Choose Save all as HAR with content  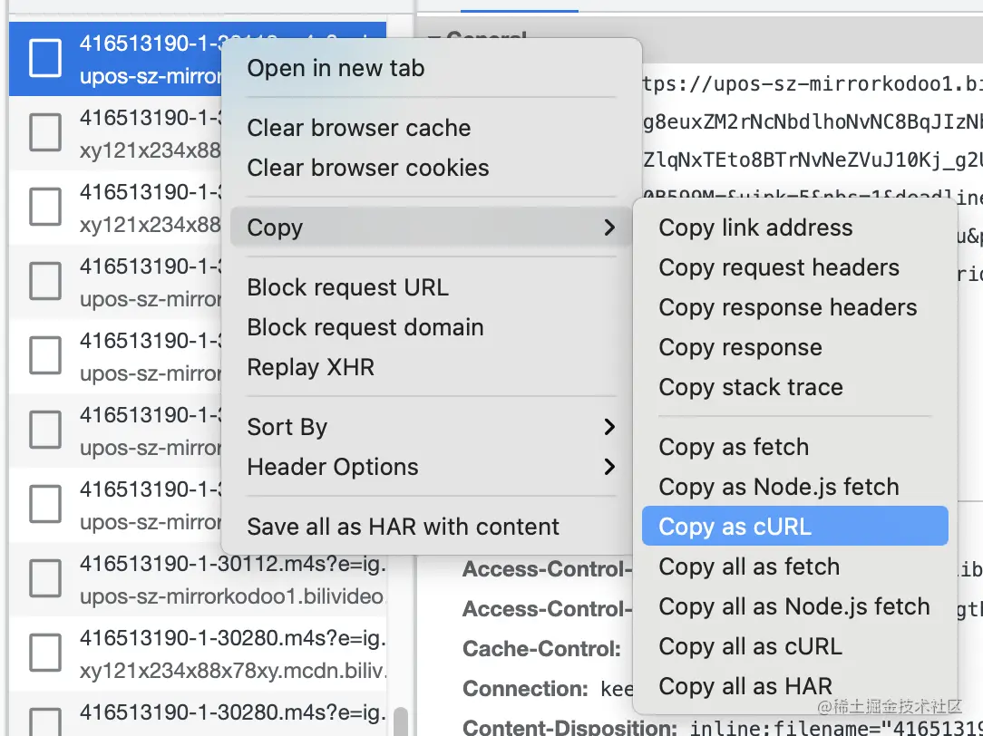point(404,527)
